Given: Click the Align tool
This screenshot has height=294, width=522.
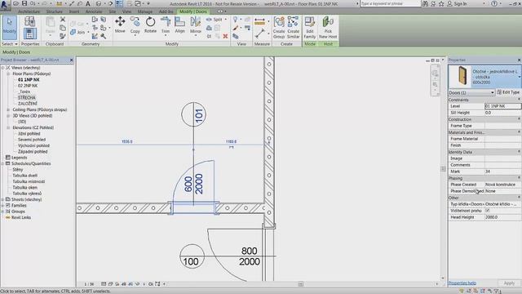Looking at the screenshot, I should pos(179,25).
